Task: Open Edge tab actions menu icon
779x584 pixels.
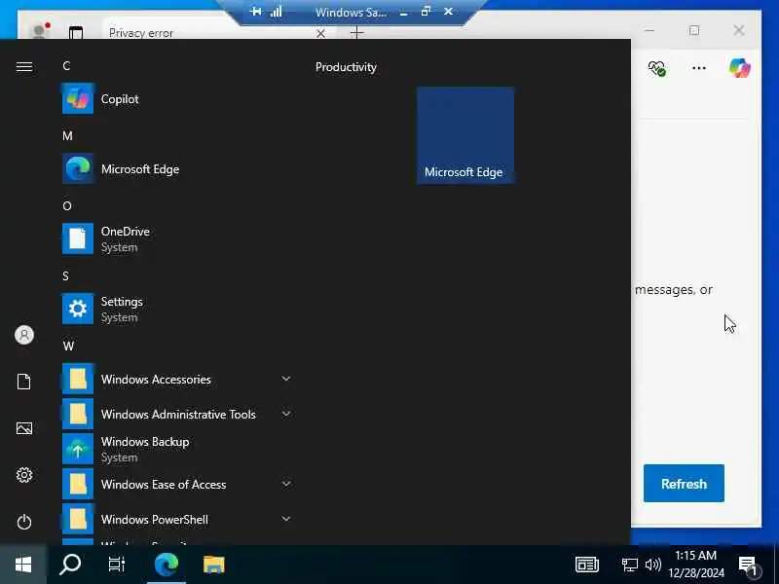Action: (76, 33)
